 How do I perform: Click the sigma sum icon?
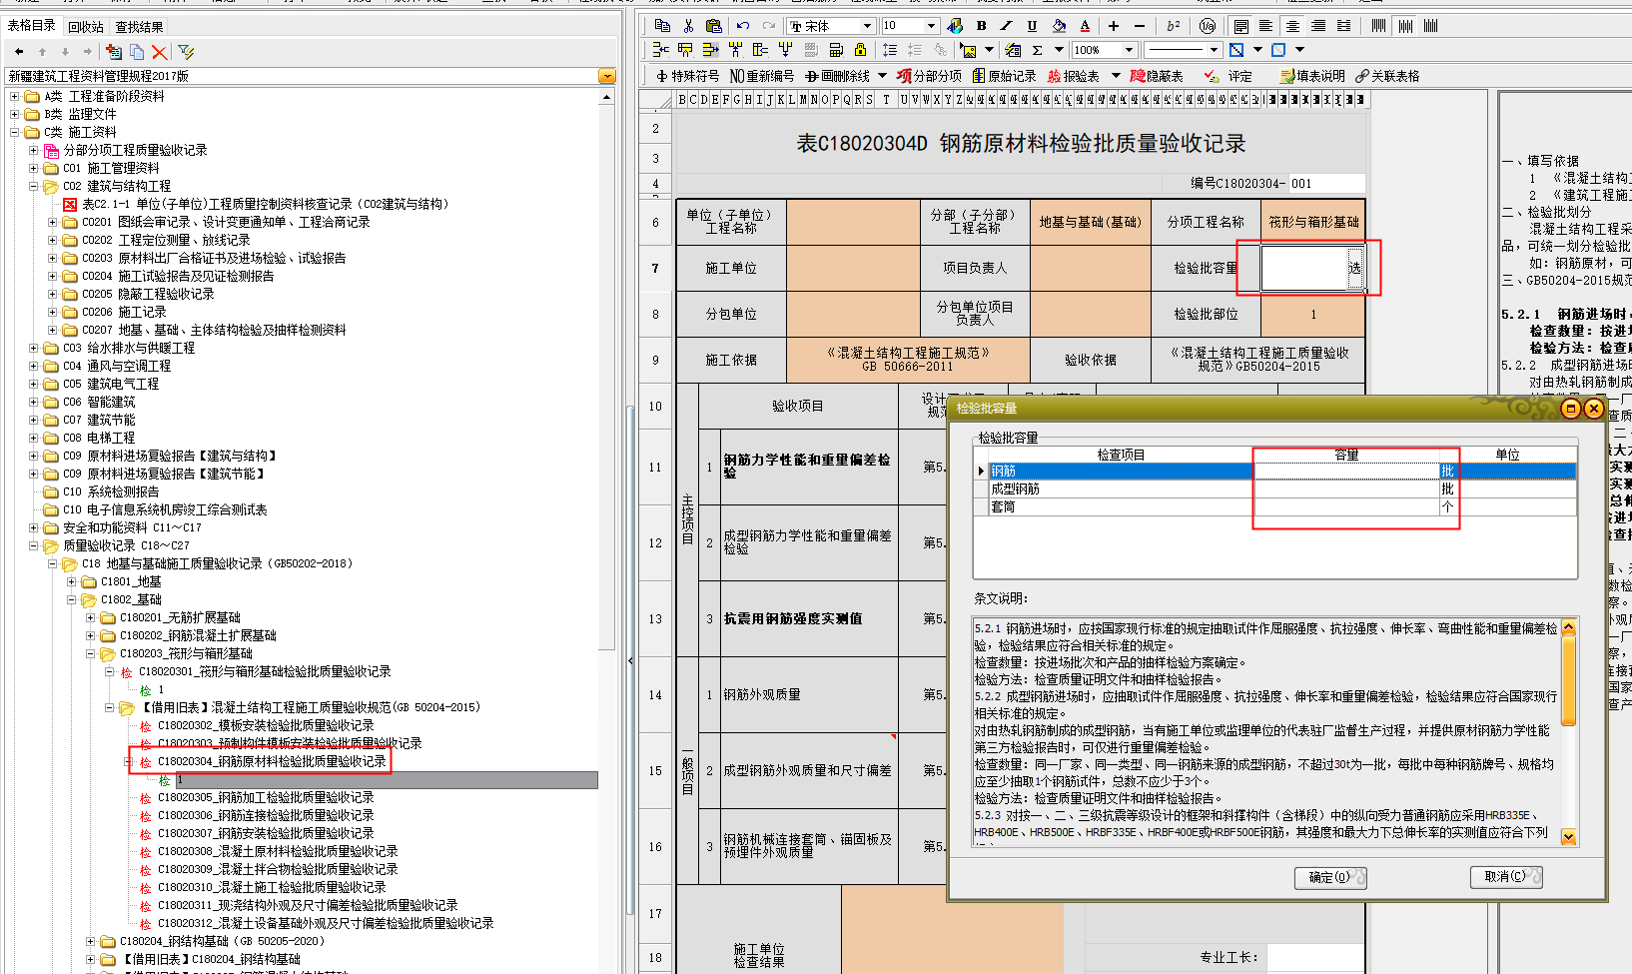point(1038,50)
